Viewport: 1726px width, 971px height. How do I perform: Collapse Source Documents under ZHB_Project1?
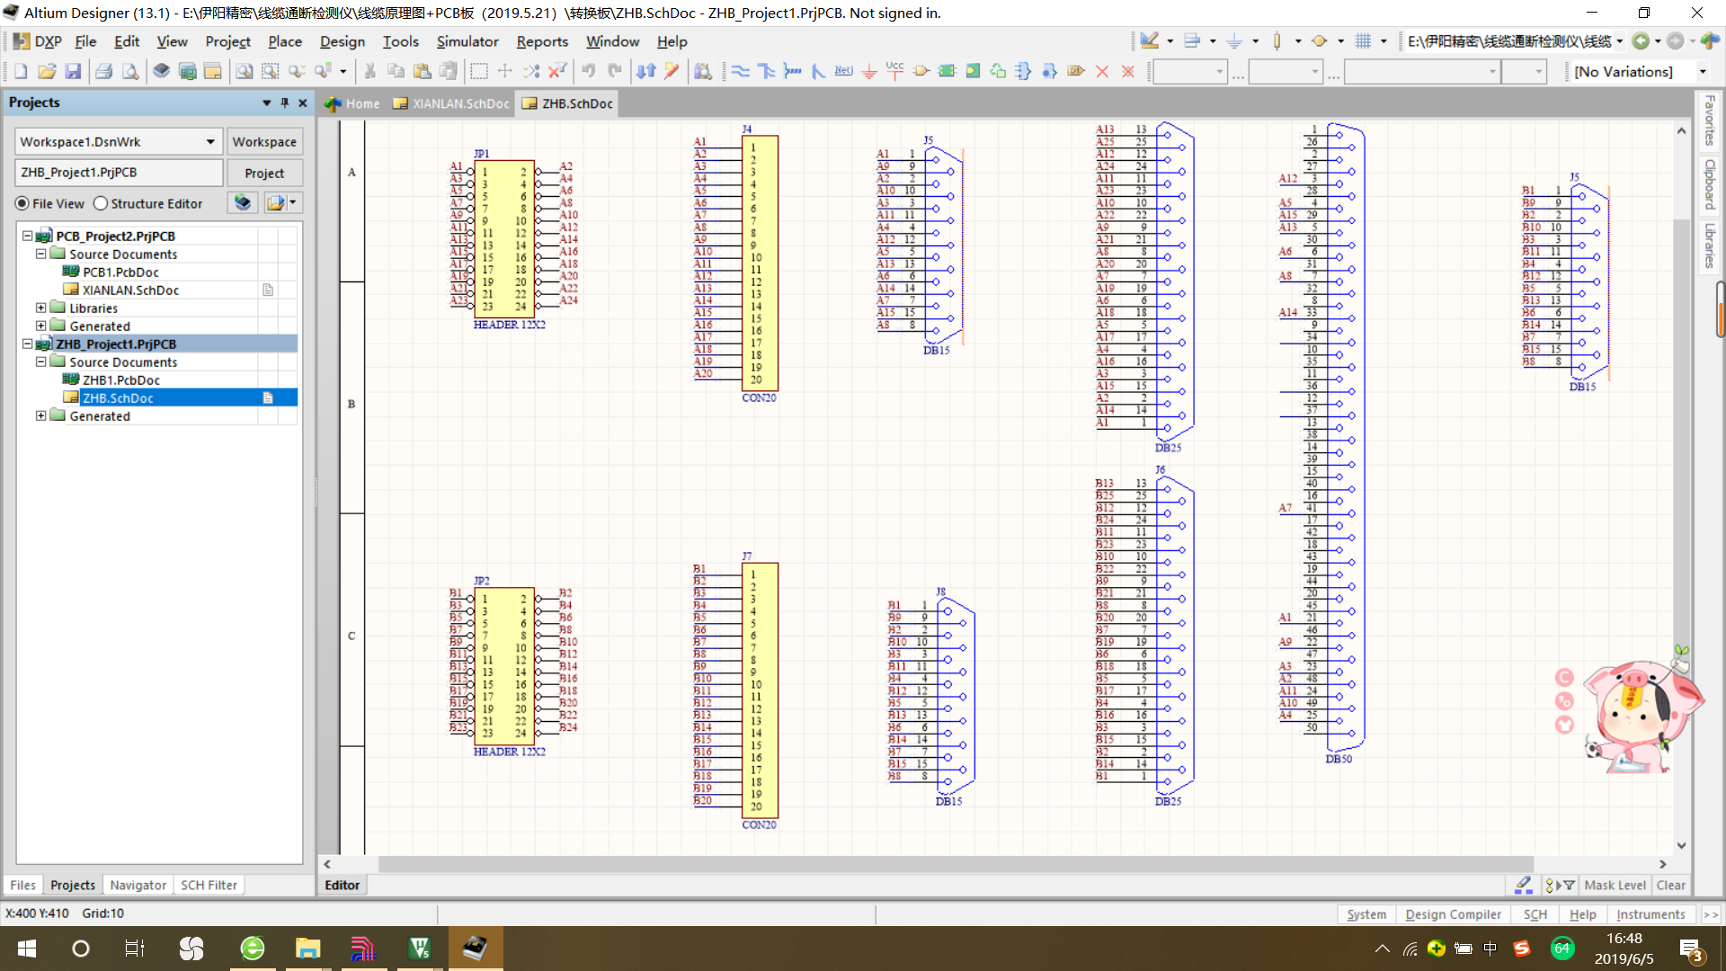pyautogui.click(x=40, y=361)
